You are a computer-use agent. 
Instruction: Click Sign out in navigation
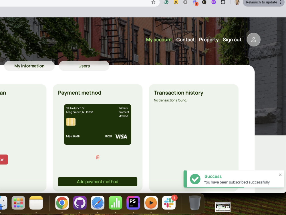pos(232,40)
